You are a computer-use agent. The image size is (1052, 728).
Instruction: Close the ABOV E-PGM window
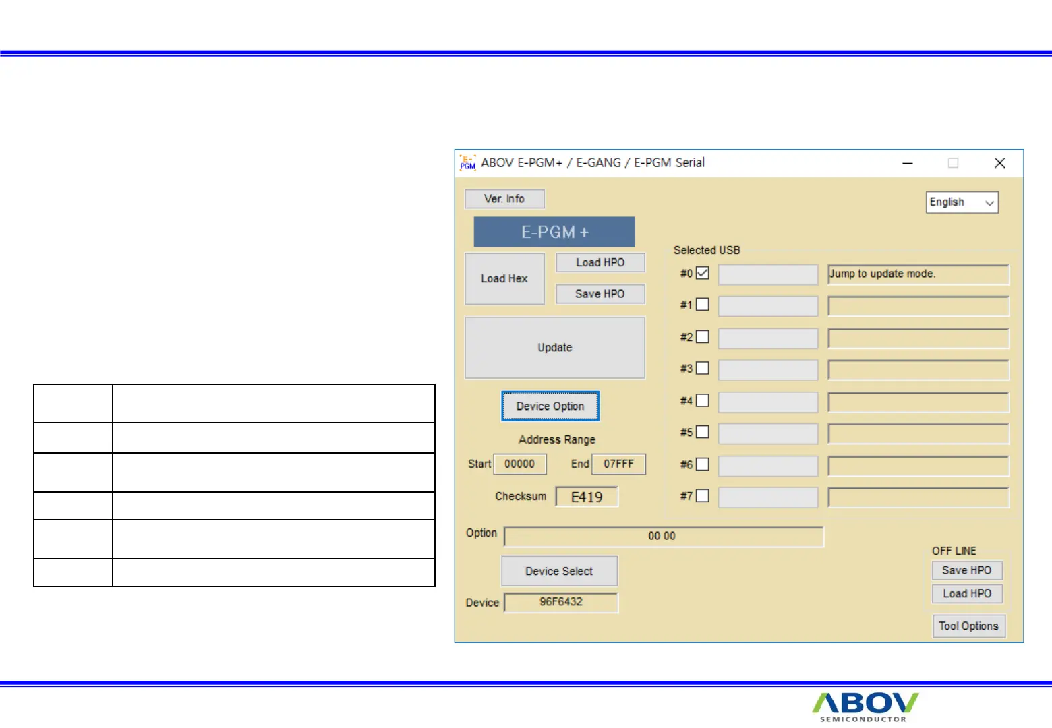[999, 163]
